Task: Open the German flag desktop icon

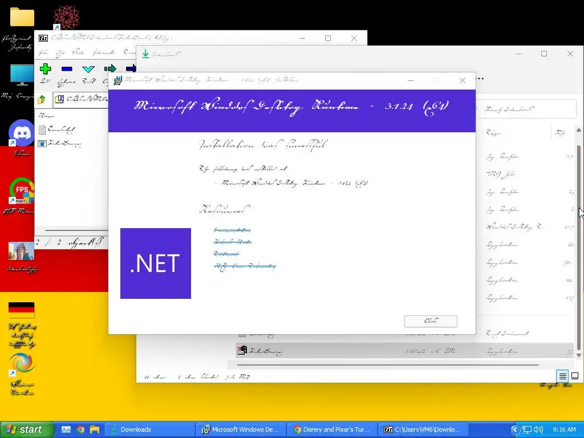Action: pyautogui.click(x=21, y=310)
